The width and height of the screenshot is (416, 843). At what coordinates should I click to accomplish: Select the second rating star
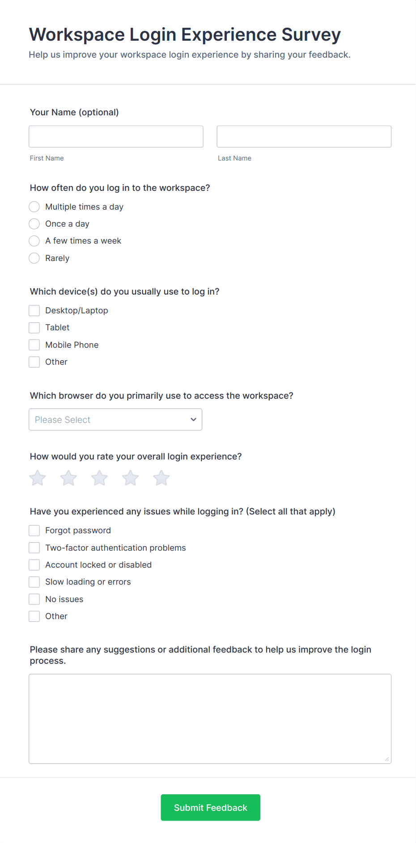coord(68,478)
